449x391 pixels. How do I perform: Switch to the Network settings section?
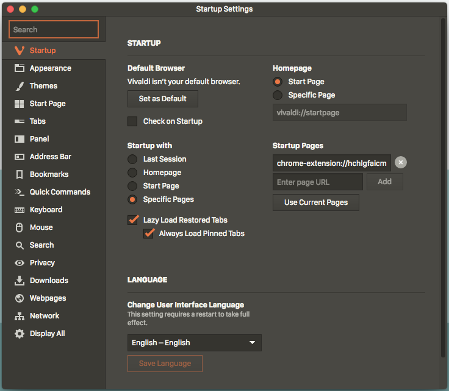click(x=45, y=316)
